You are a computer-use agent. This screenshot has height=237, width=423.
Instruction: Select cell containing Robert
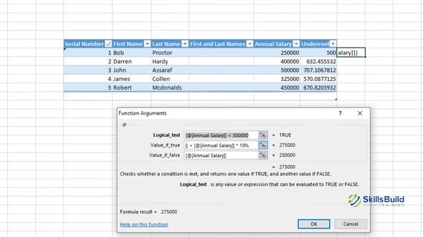132,88
